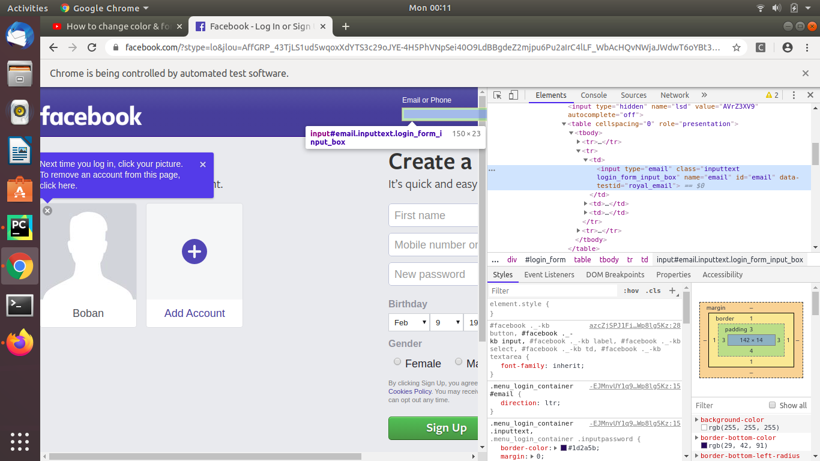Switch to the Sources tab
This screenshot has height=461, width=820.
[x=634, y=95]
